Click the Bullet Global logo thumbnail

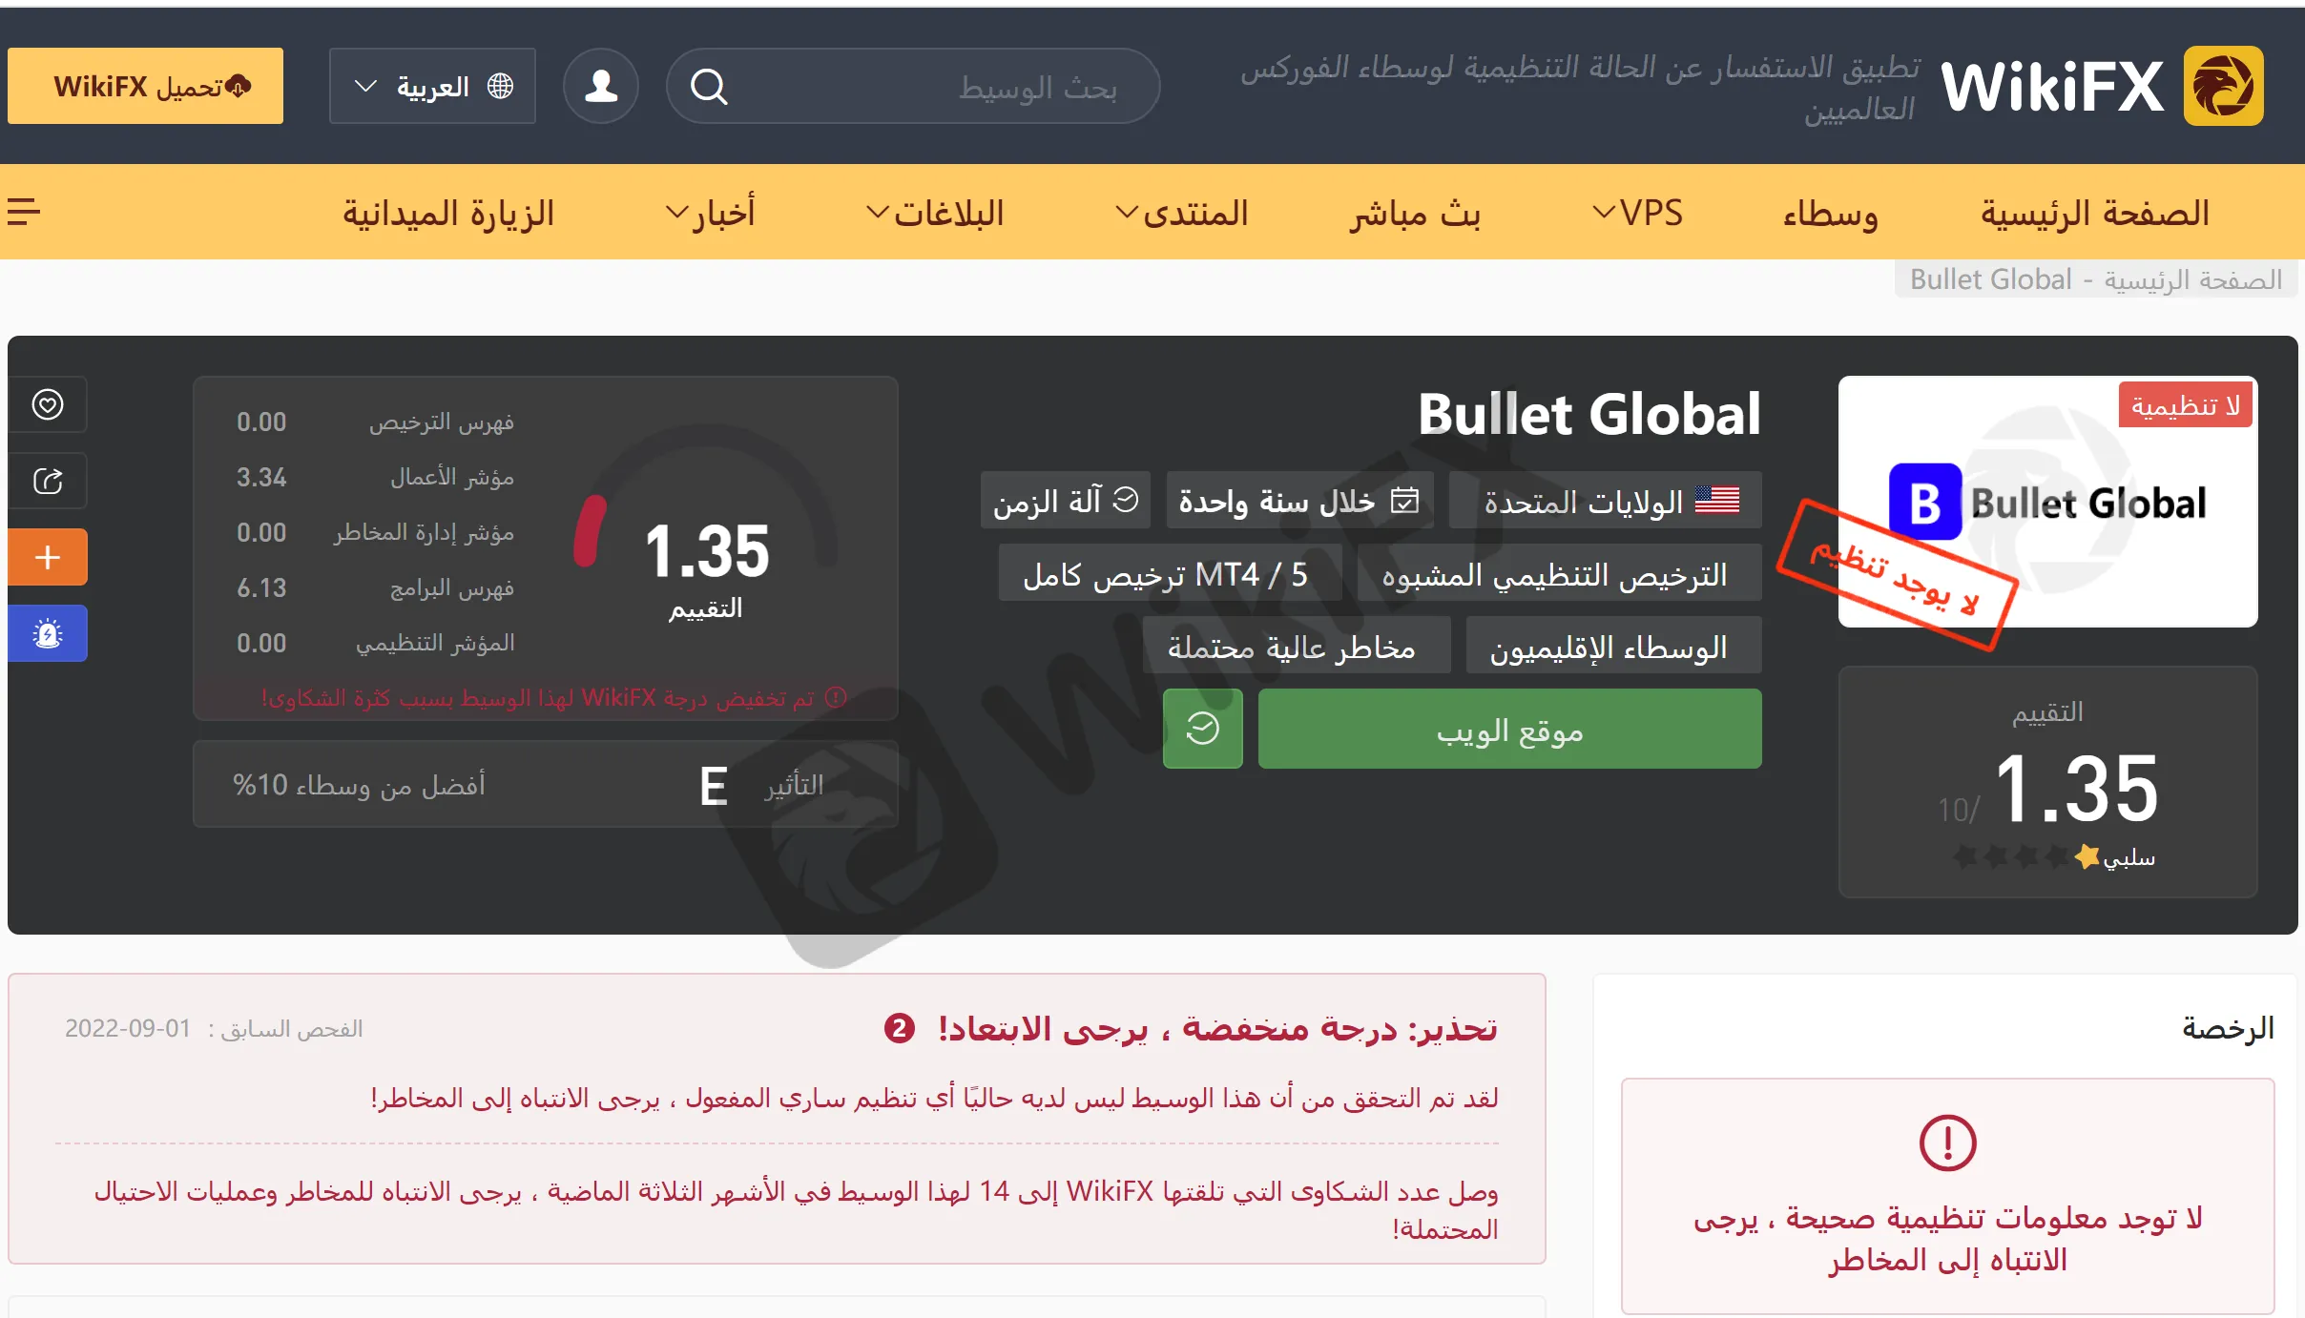click(2048, 502)
